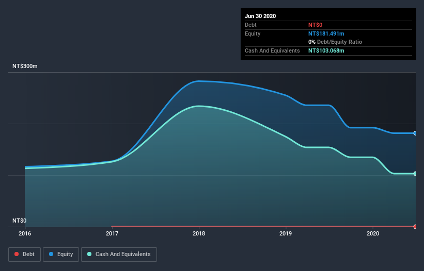Click the 2017 x-axis label
The image size is (424, 271).
[x=112, y=233]
